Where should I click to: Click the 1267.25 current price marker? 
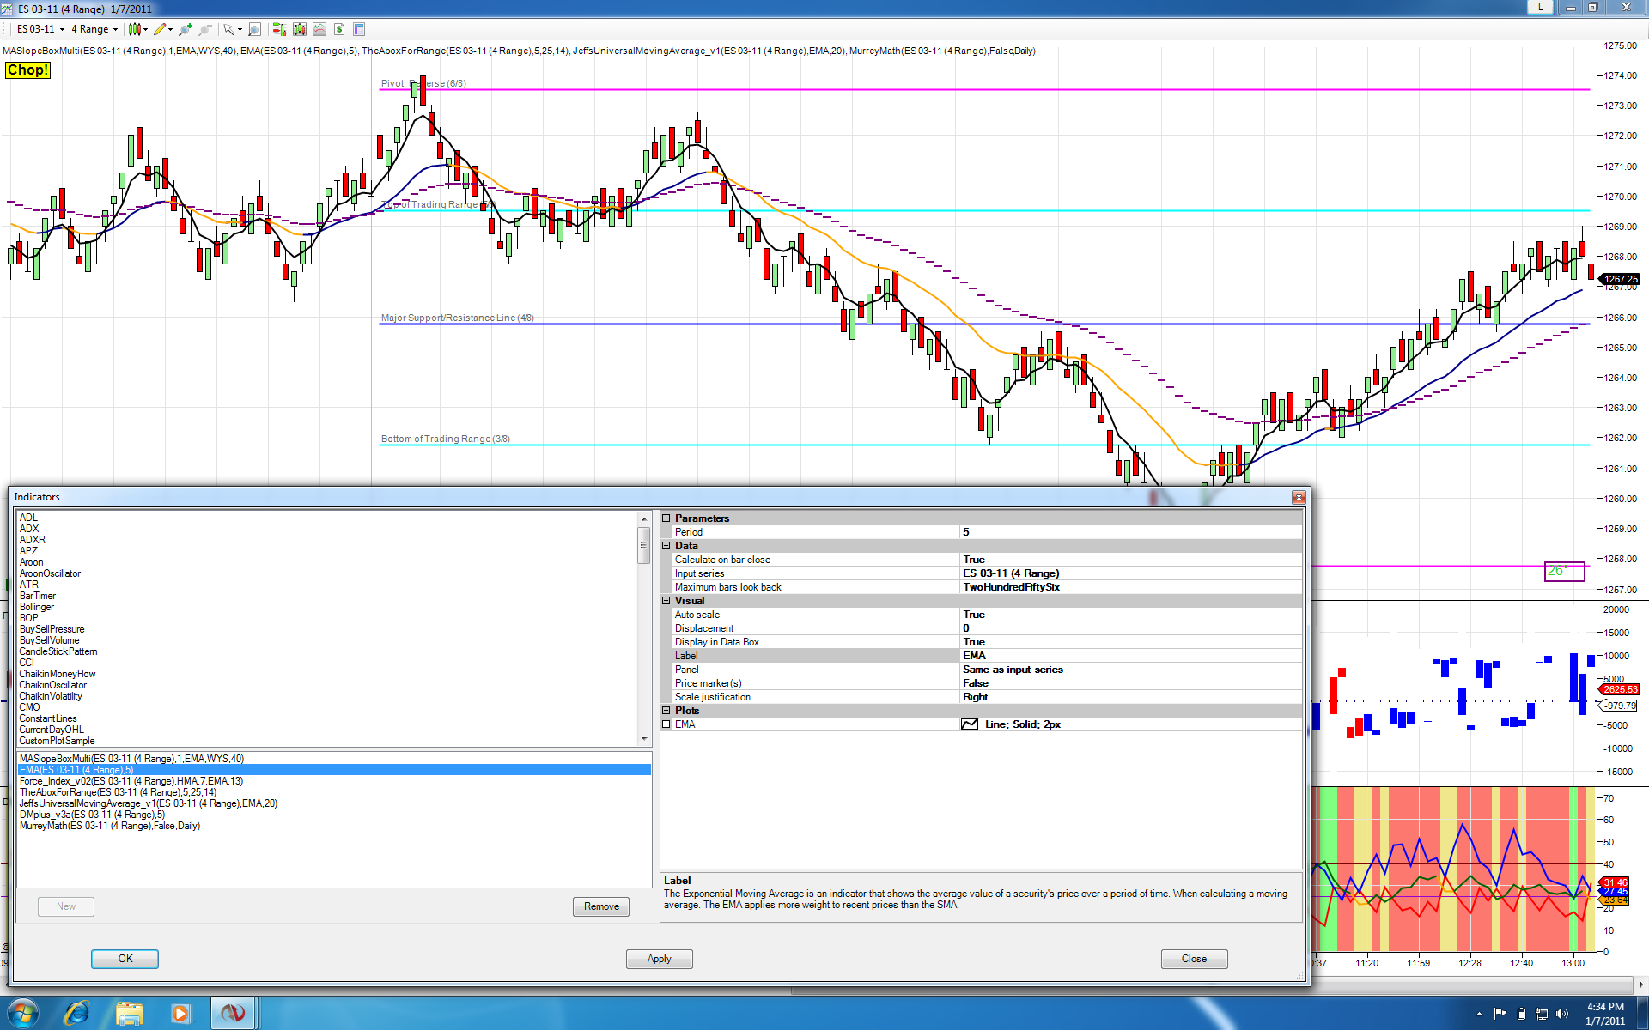click(1621, 279)
